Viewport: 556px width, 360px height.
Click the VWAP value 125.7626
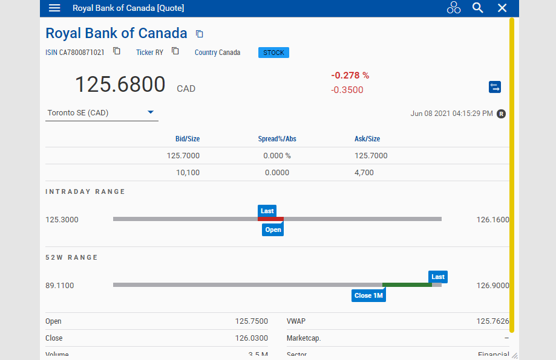(x=492, y=321)
